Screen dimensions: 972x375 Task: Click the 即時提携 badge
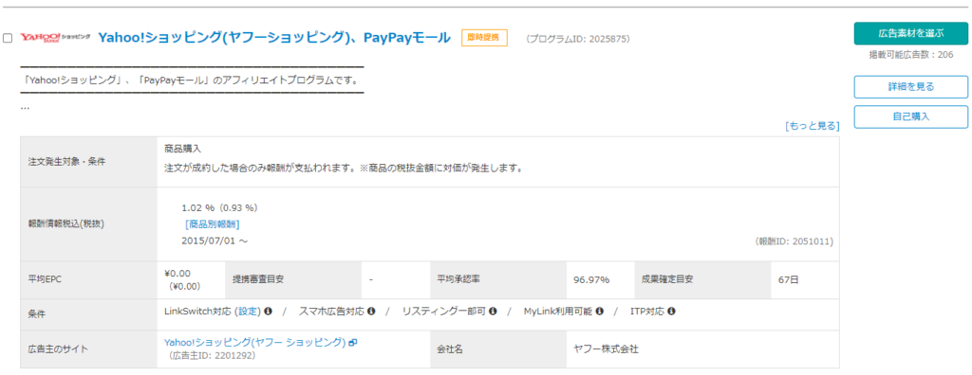pyautogui.click(x=484, y=38)
